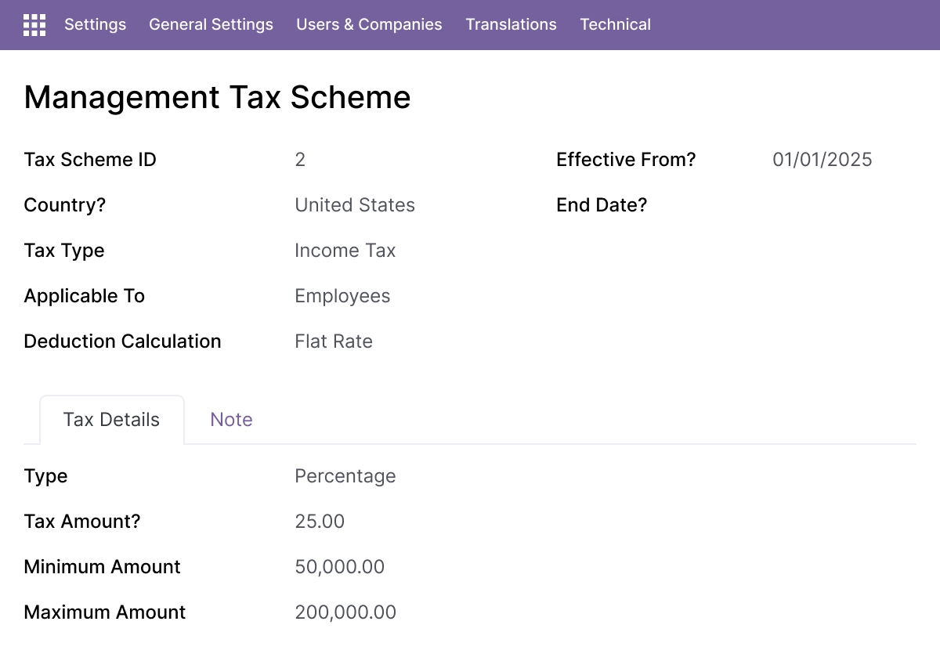Click the Percentage type value
The height and width of the screenshot is (661, 940).
pyautogui.click(x=345, y=476)
